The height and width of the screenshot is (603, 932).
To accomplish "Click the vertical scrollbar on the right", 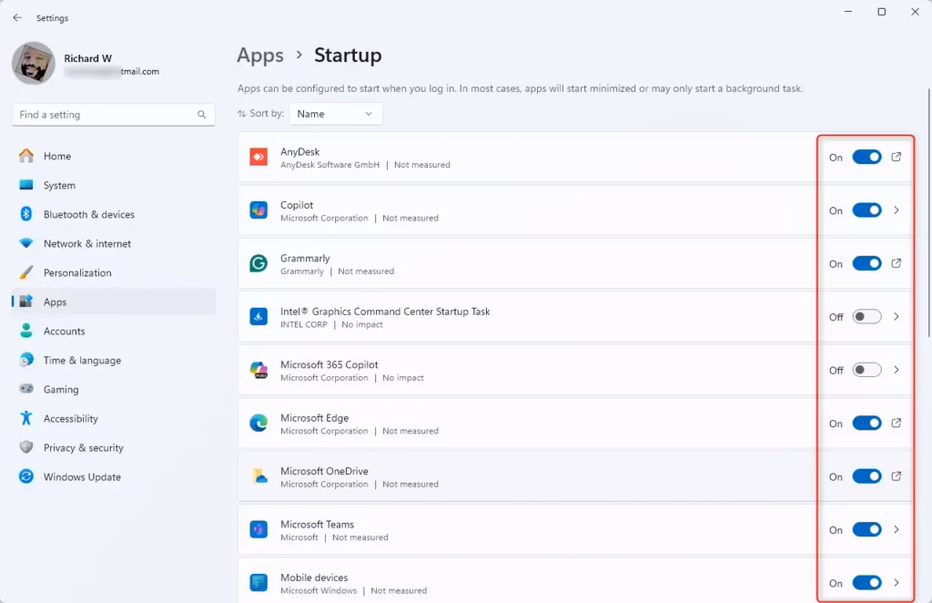I will tap(929, 212).
